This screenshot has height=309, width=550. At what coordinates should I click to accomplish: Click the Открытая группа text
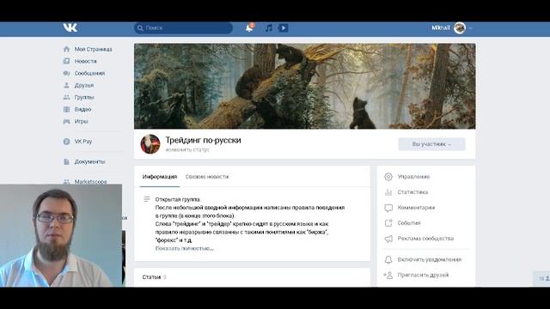pos(178,199)
